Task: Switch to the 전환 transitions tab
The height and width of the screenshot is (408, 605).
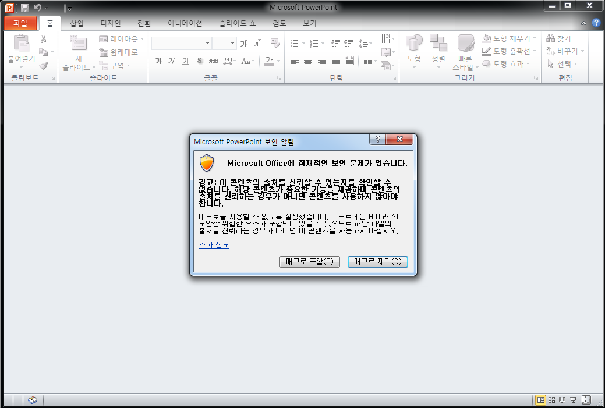Action: point(144,23)
